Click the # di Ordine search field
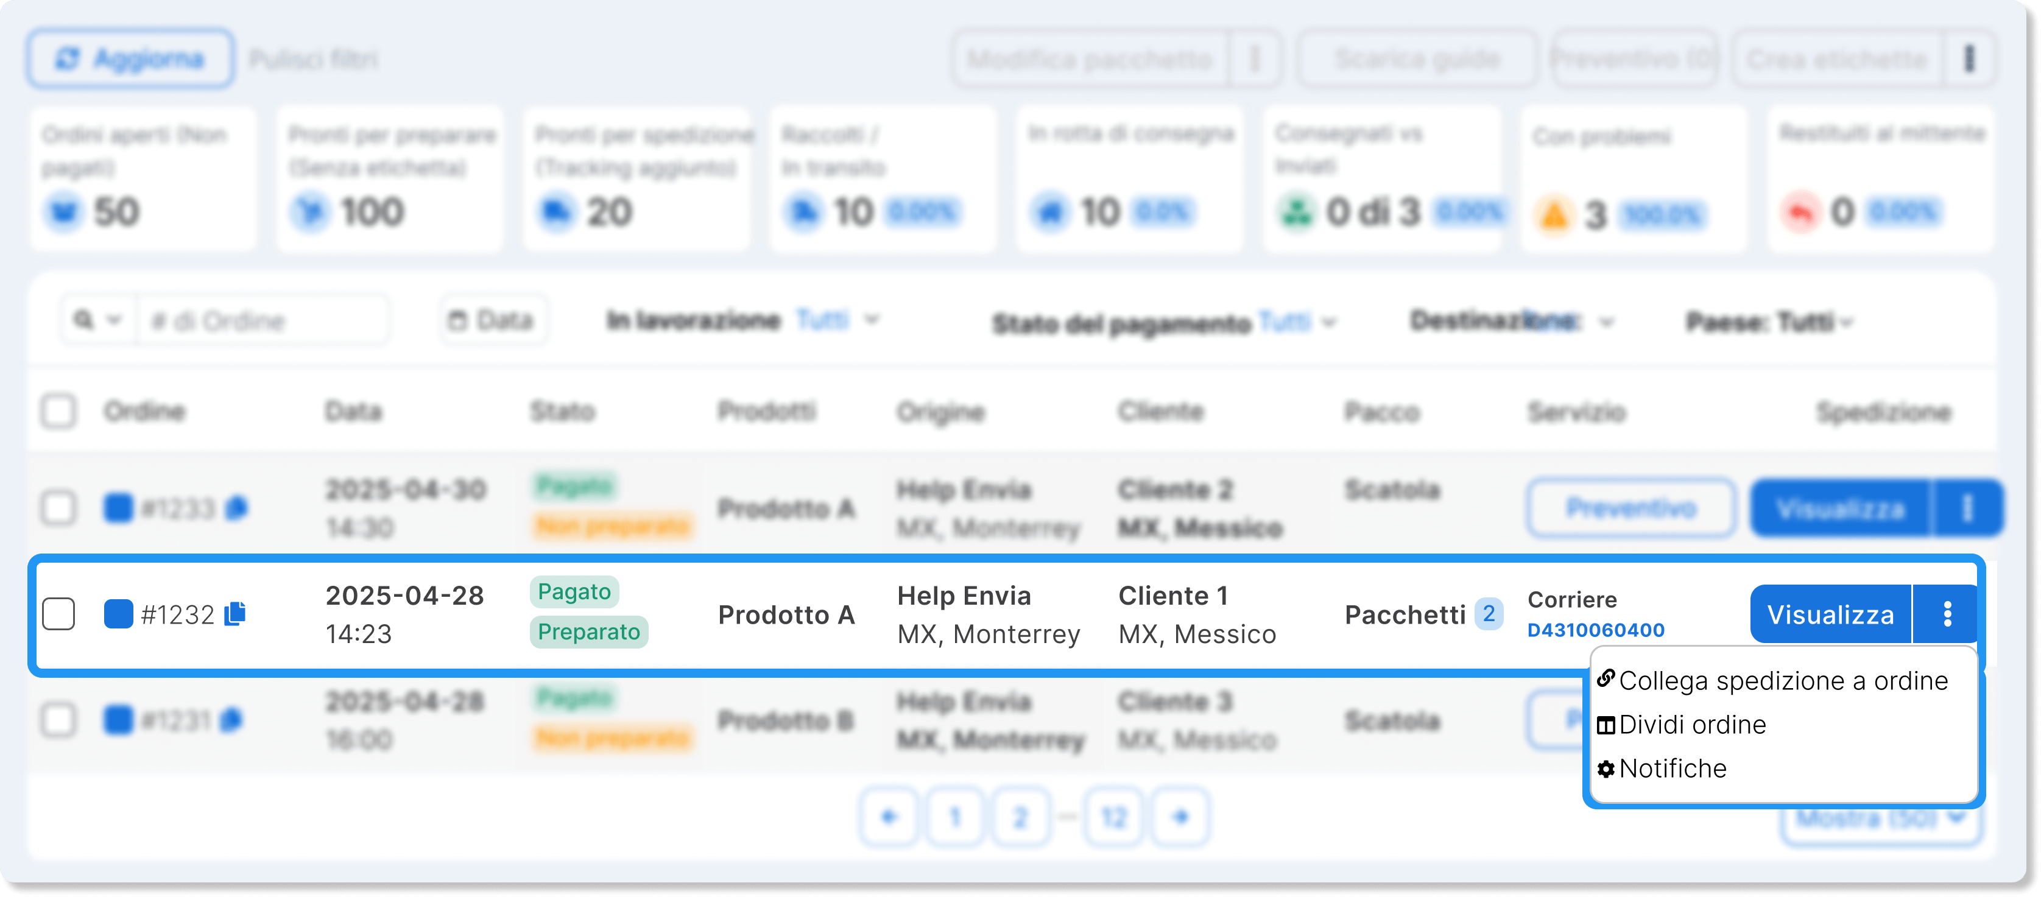The height and width of the screenshot is (897, 2041). pyautogui.click(x=263, y=321)
